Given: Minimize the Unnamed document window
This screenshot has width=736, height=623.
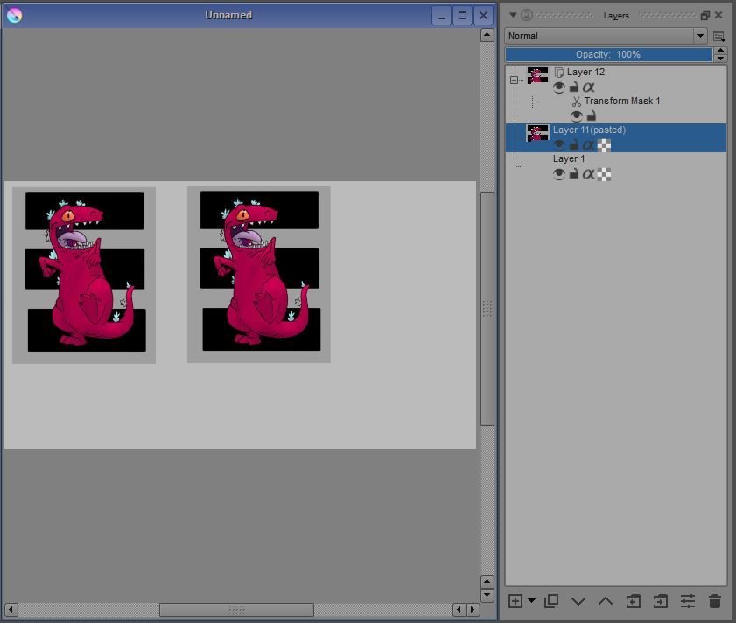Looking at the screenshot, I should coord(441,16).
